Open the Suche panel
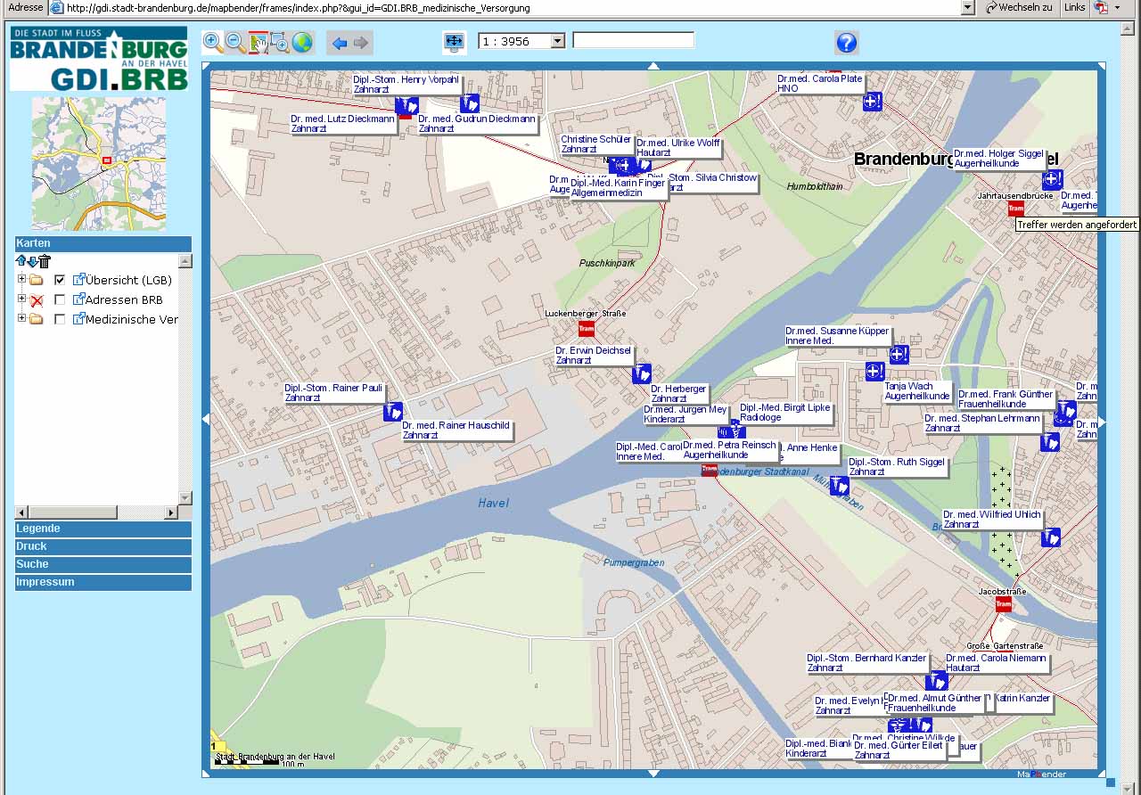This screenshot has height=795, width=1141. coord(103,564)
